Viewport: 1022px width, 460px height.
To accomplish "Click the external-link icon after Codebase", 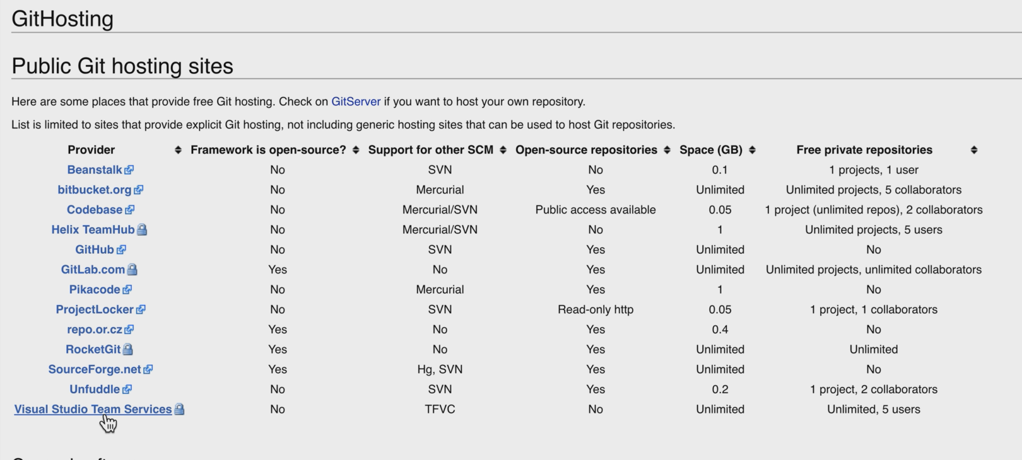I will [x=130, y=210].
